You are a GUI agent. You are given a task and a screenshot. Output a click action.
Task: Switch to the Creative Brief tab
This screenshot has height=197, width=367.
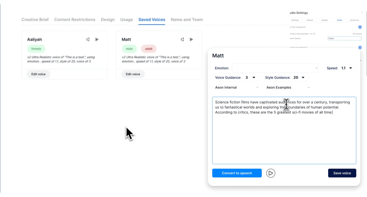[35, 19]
